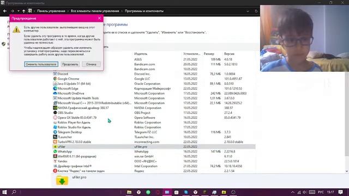This screenshot has height=196, width=349.
Task: Click the warning triangle icon in dialog
Action: coord(16,29)
